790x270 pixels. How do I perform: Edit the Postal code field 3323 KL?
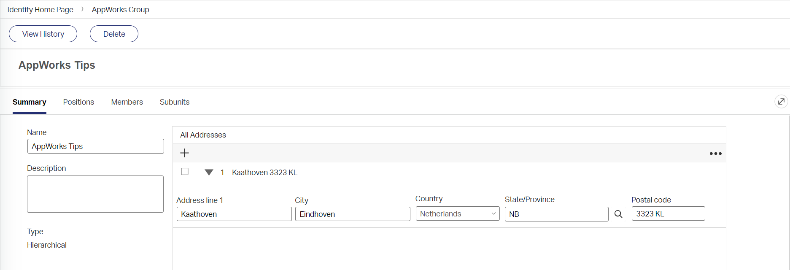click(668, 213)
